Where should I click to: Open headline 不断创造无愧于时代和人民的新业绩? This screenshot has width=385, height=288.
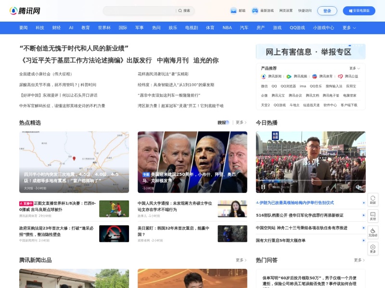point(74,48)
